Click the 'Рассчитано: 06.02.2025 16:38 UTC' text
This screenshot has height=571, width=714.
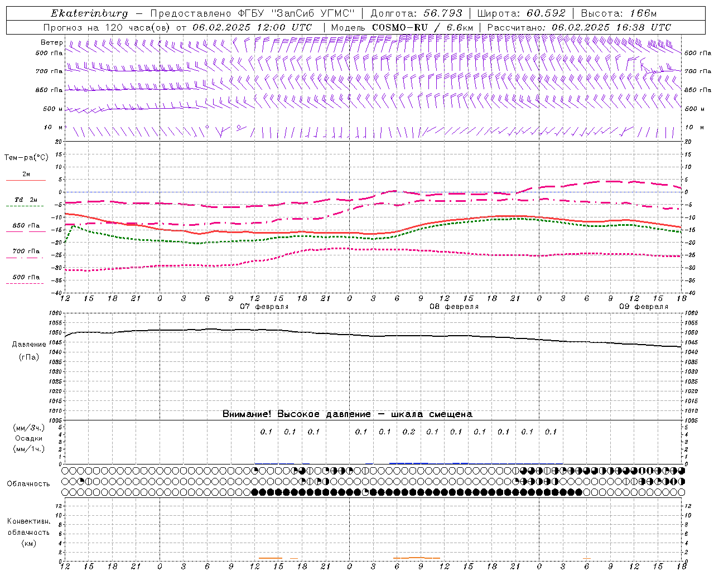coord(579,27)
